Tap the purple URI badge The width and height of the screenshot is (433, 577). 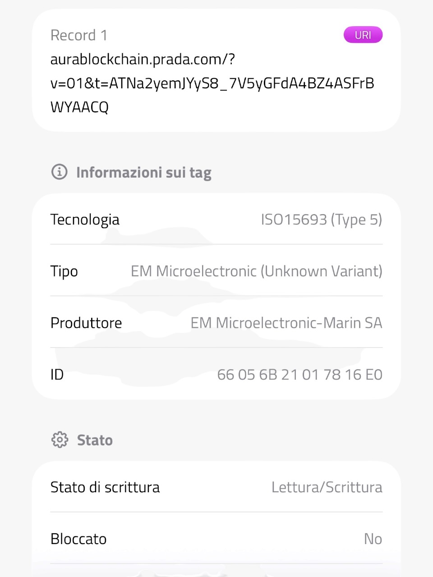363,35
